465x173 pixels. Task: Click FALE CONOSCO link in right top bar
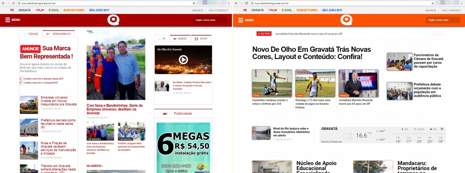pos(451,10)
